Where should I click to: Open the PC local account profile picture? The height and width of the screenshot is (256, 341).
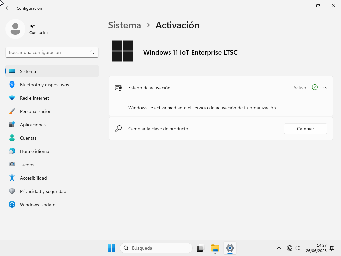[15, 29]
